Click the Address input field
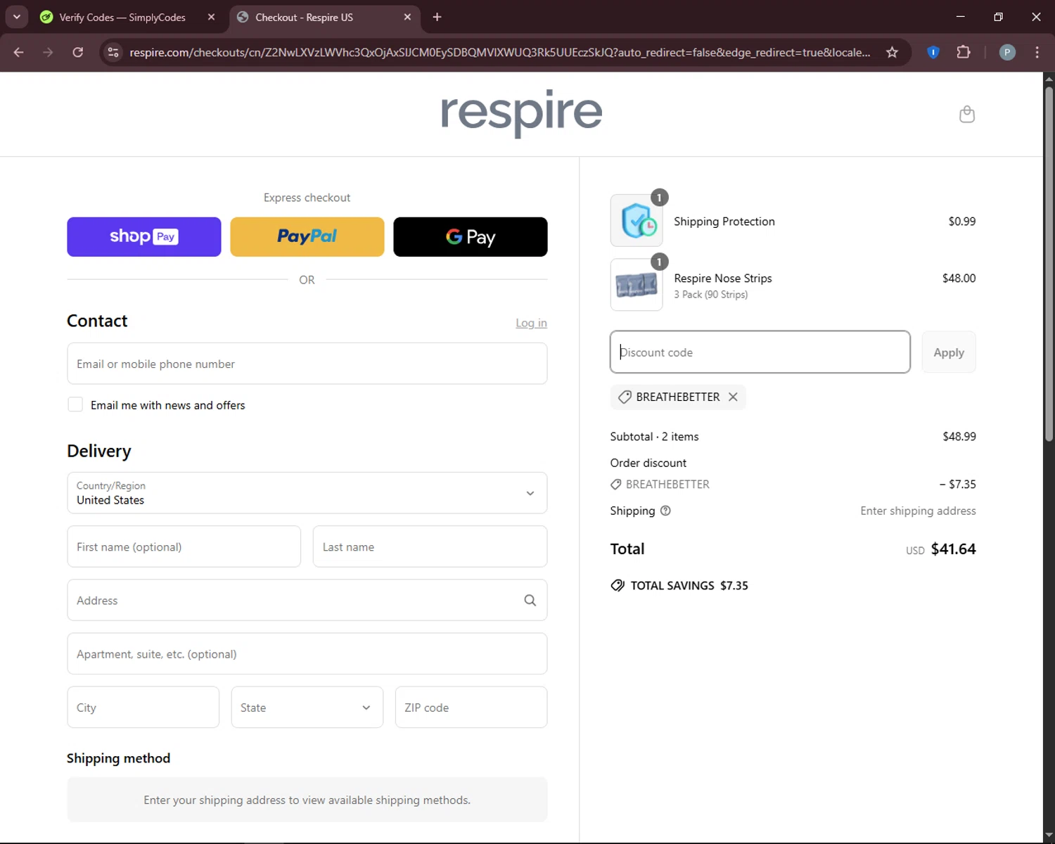 (307, 600)
